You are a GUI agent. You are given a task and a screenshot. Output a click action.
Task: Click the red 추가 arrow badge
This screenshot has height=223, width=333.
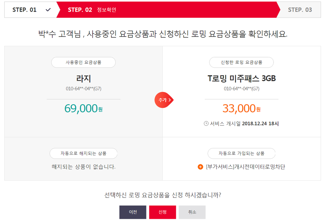pos(164,100)
